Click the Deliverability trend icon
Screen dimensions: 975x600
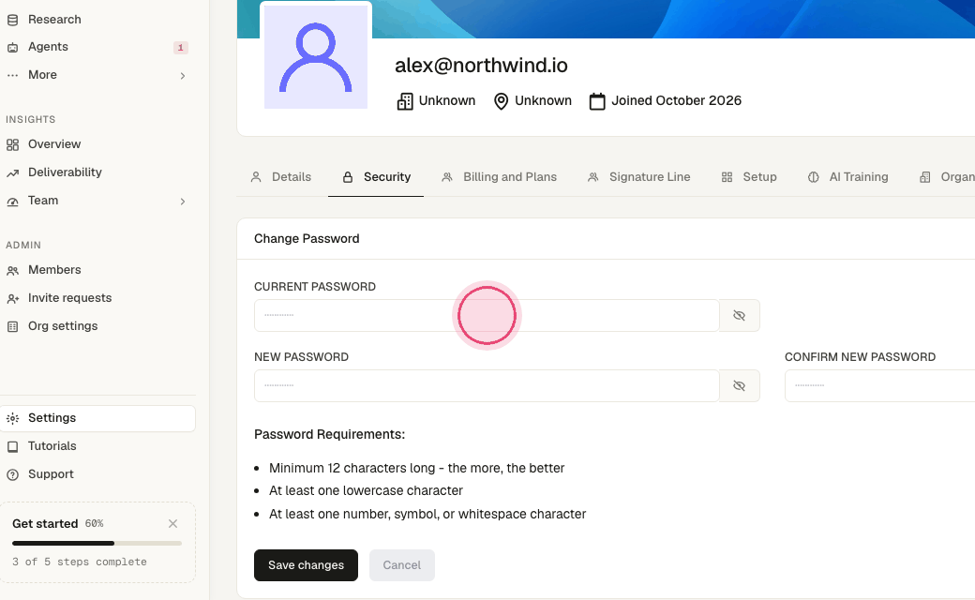[12, 172]
